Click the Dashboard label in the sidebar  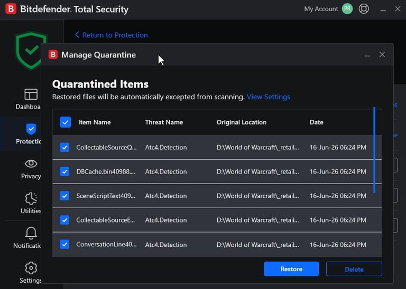[x=28, y=107]
